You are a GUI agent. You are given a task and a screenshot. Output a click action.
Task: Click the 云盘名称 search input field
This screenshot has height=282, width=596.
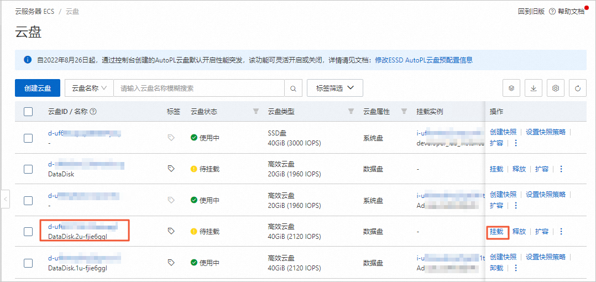(199, 88)
